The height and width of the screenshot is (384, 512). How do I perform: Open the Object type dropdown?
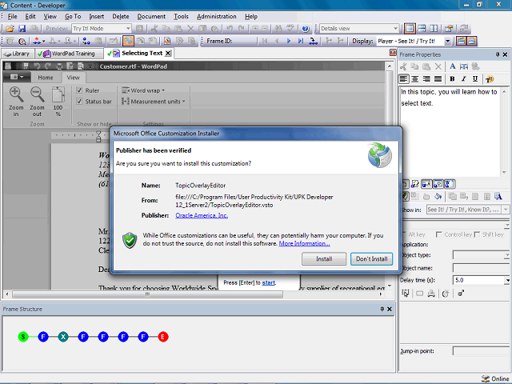[x=506, y=255]
